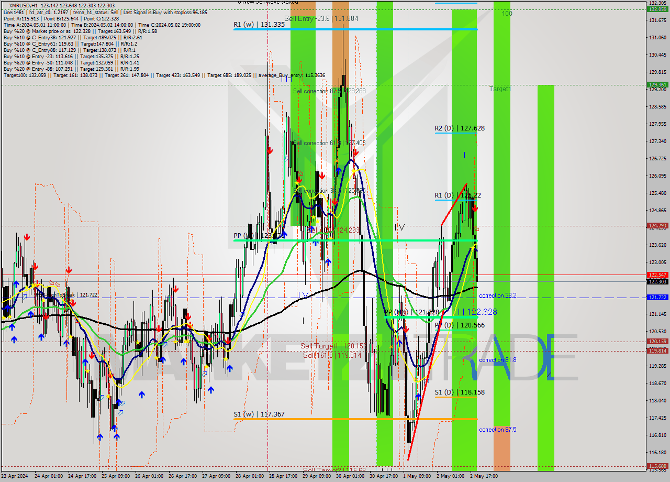
Task: Click the 2 May 17:00 time axis label
Action: coord(483,476)
